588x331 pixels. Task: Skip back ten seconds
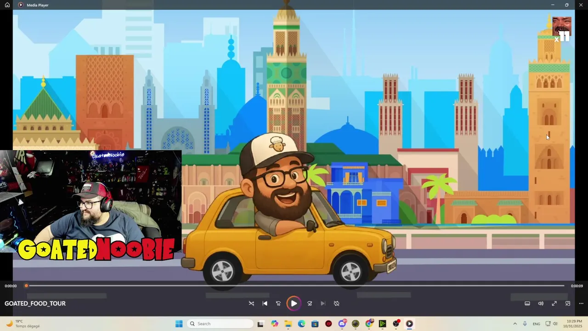click(x=278, y=303)
